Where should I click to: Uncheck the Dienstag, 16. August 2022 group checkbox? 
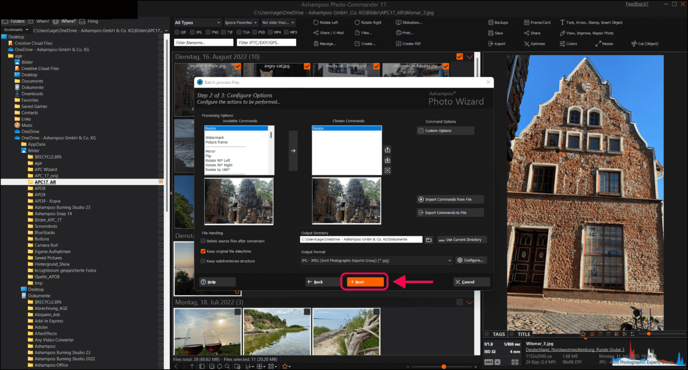tap(460, 56)
